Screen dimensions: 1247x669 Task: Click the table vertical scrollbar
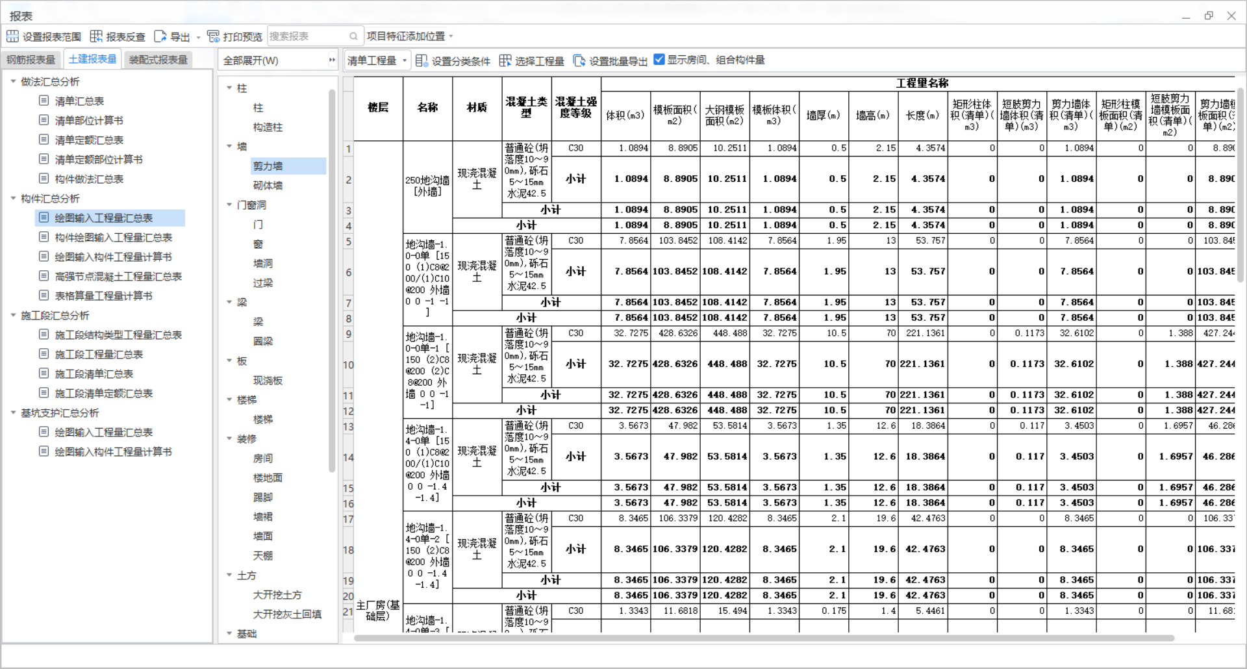point(1240,185)
